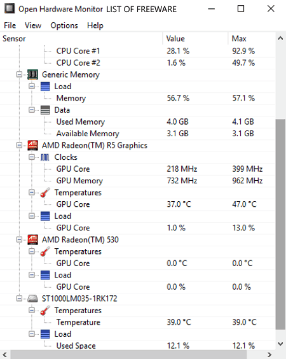Collapse the AMD Radeon(TM) R5 Graphics node
This screenshot has height=359, width=286.
[20, 145]
